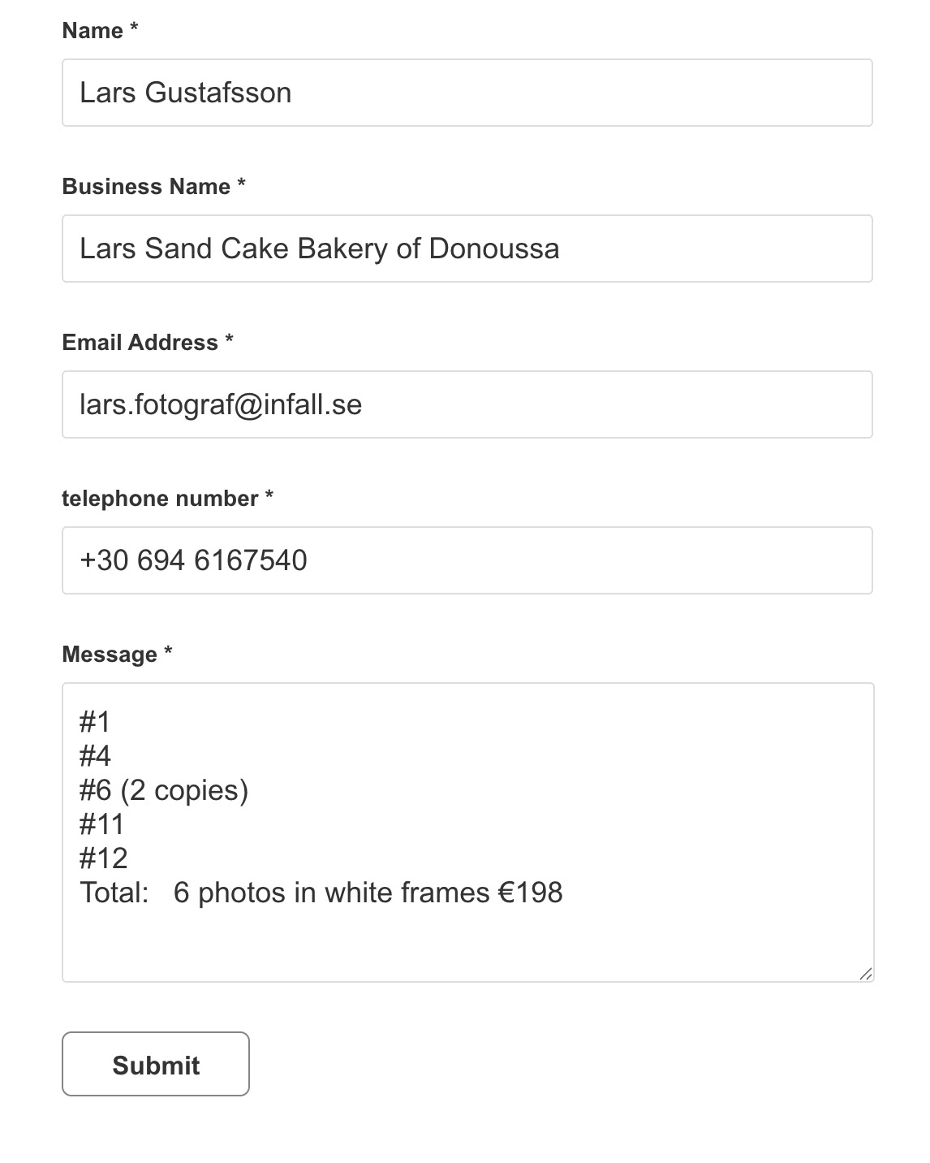Image resolution: width=930 pixels, height=1163 pixels.
Task: Click the Message box resize handle
Action: click(x=865, y=973)
